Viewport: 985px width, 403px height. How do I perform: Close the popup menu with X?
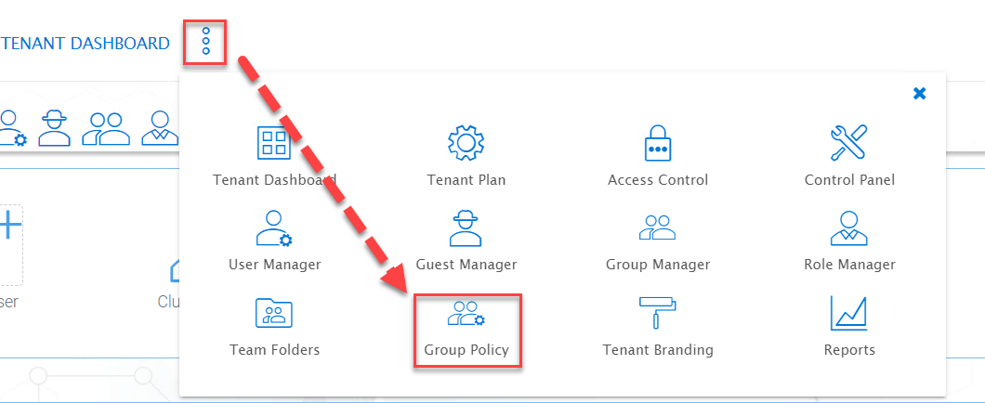919,94
